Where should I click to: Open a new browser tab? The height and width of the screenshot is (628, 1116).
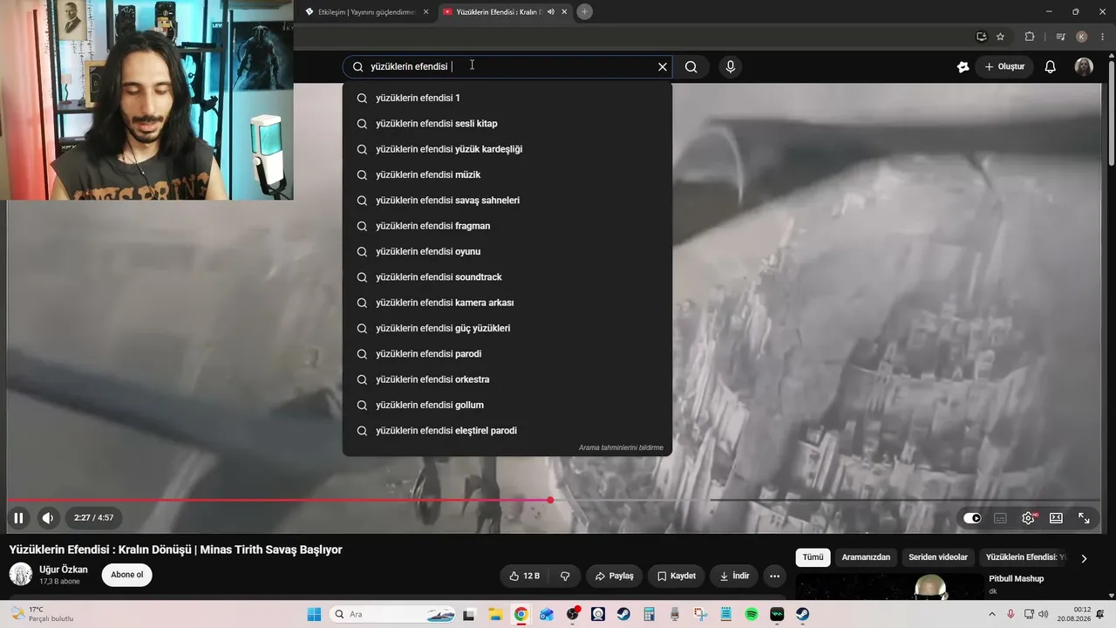click(585, 11)
